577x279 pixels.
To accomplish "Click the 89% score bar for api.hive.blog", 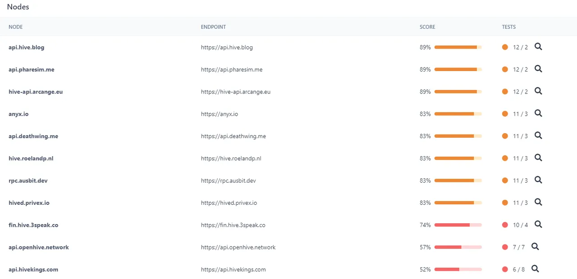I will (458, 47).
